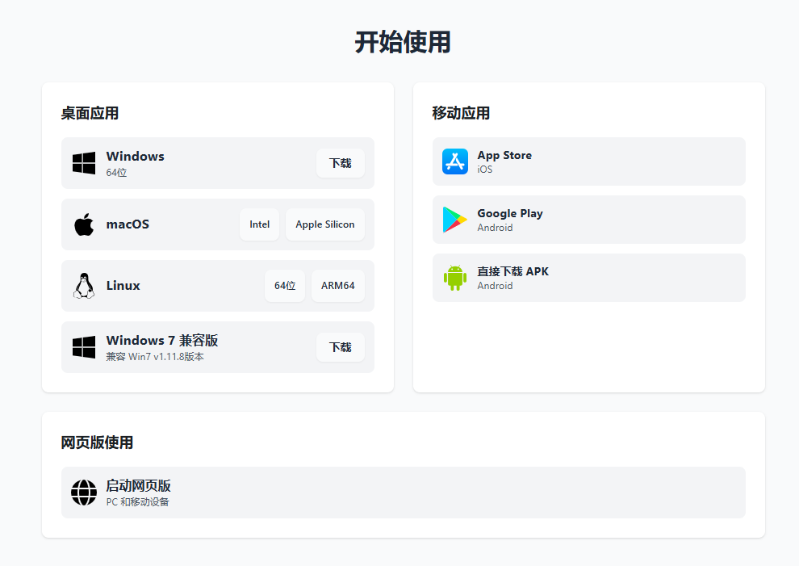The height and width of the screenshot is (566, 799).
Task: Click the Linux penguin icon
Action: (84, 286)
